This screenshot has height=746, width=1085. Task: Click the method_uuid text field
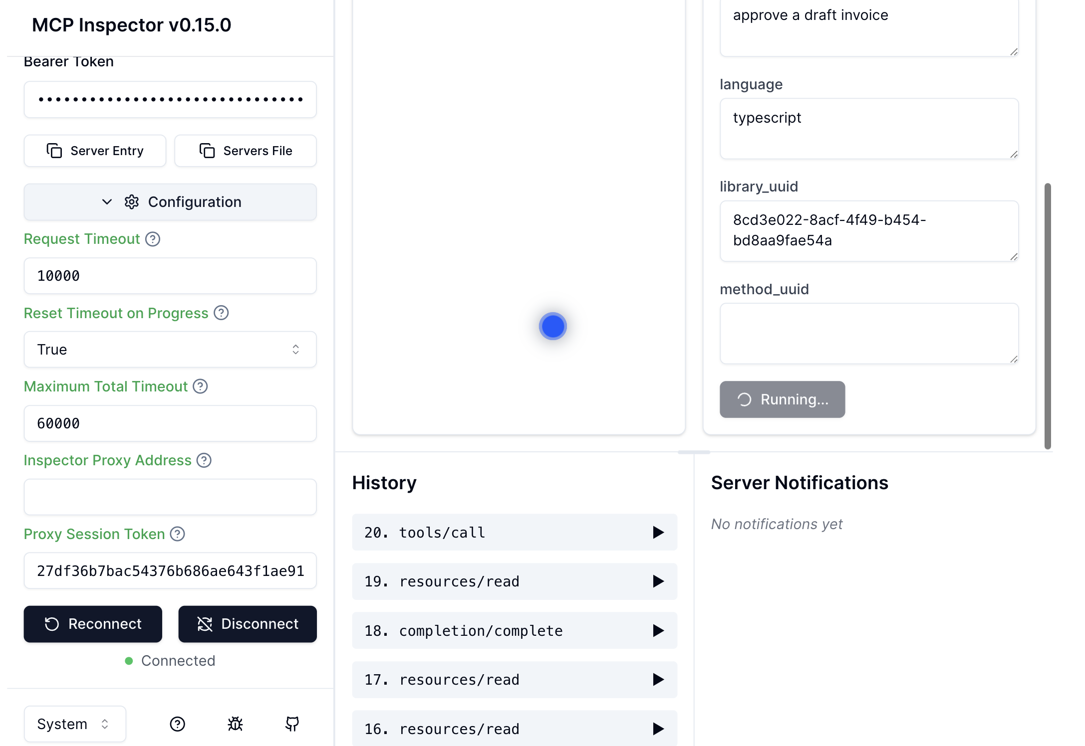(x=869, y=334)
